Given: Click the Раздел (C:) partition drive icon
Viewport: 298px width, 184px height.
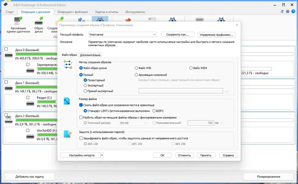Looking at the screenshot, I should [x=30, y=104].
